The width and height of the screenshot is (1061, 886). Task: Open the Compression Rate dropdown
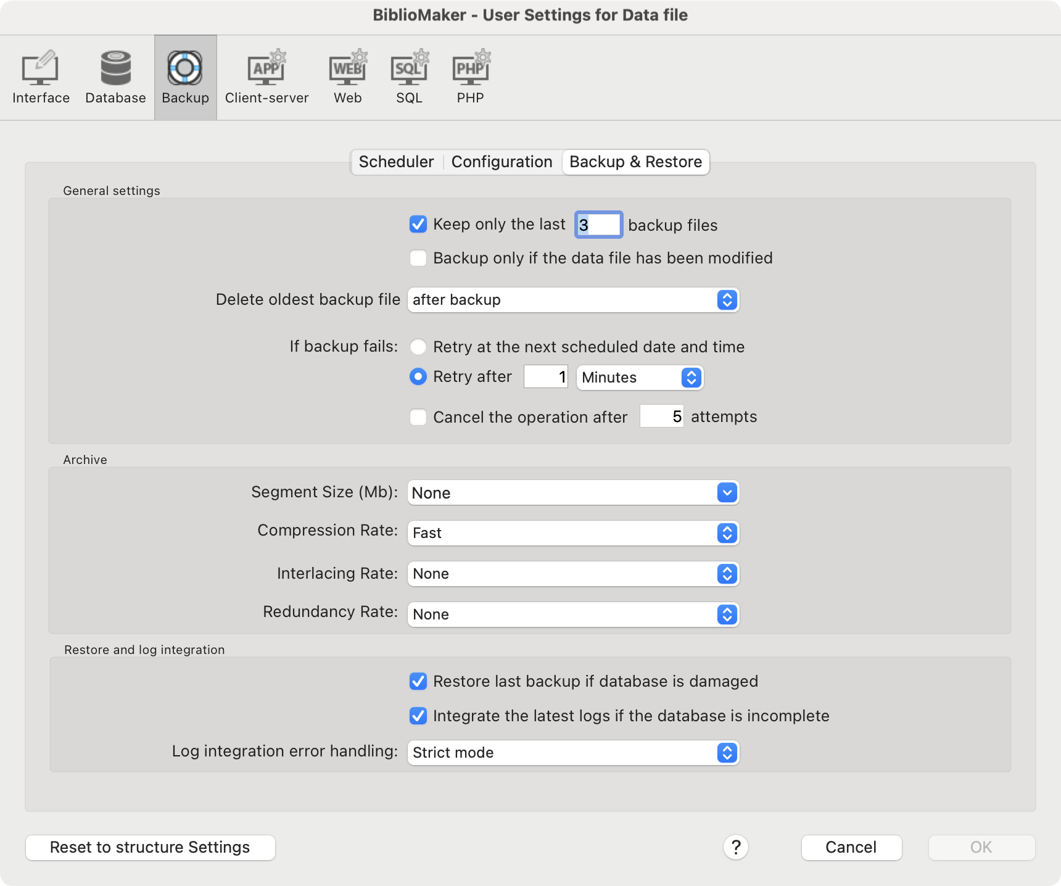tap(573, 533)
